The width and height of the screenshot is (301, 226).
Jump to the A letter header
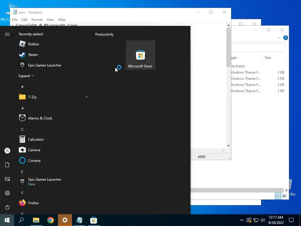tap(22, 108)
